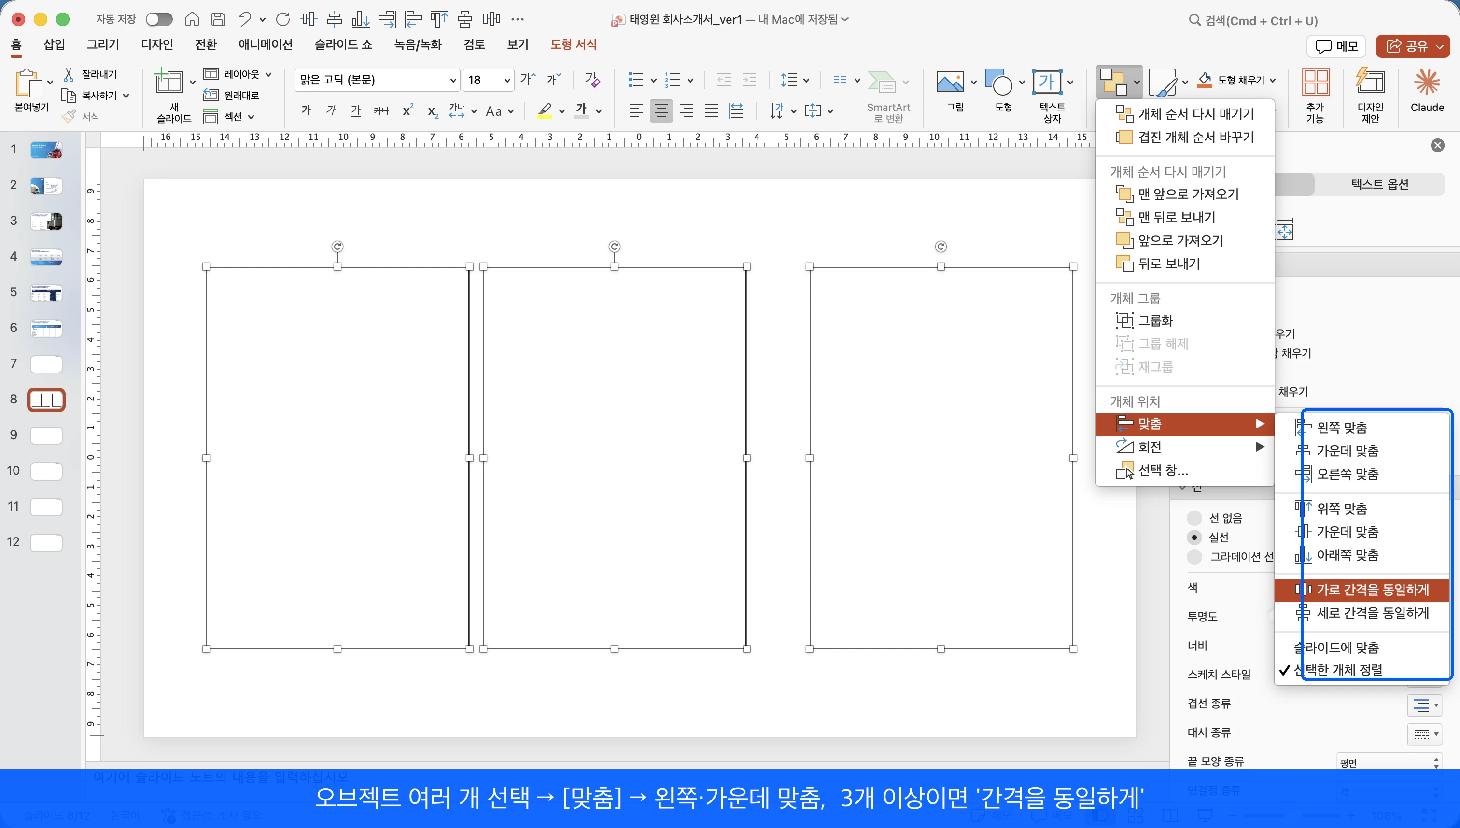This screenshot has width=1460, height=828.
Task: Click the text highlight color swatch
Action: pyautogui.click(x=545, y=110)
